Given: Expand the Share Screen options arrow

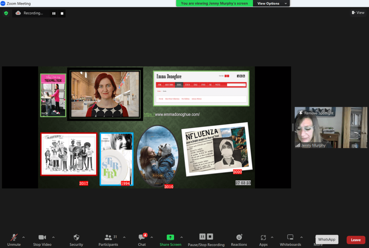Looking at the screenshot, I should point(181,237).
